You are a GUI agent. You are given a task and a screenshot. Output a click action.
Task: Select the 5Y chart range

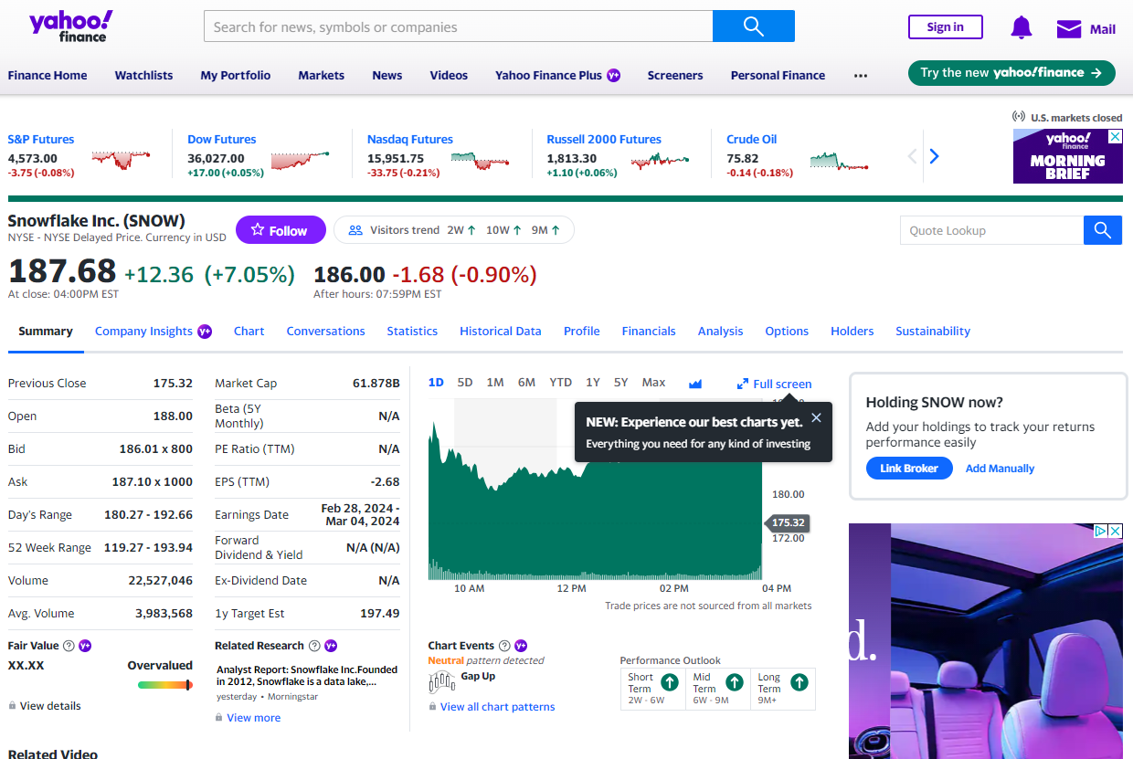click(621, 383)
